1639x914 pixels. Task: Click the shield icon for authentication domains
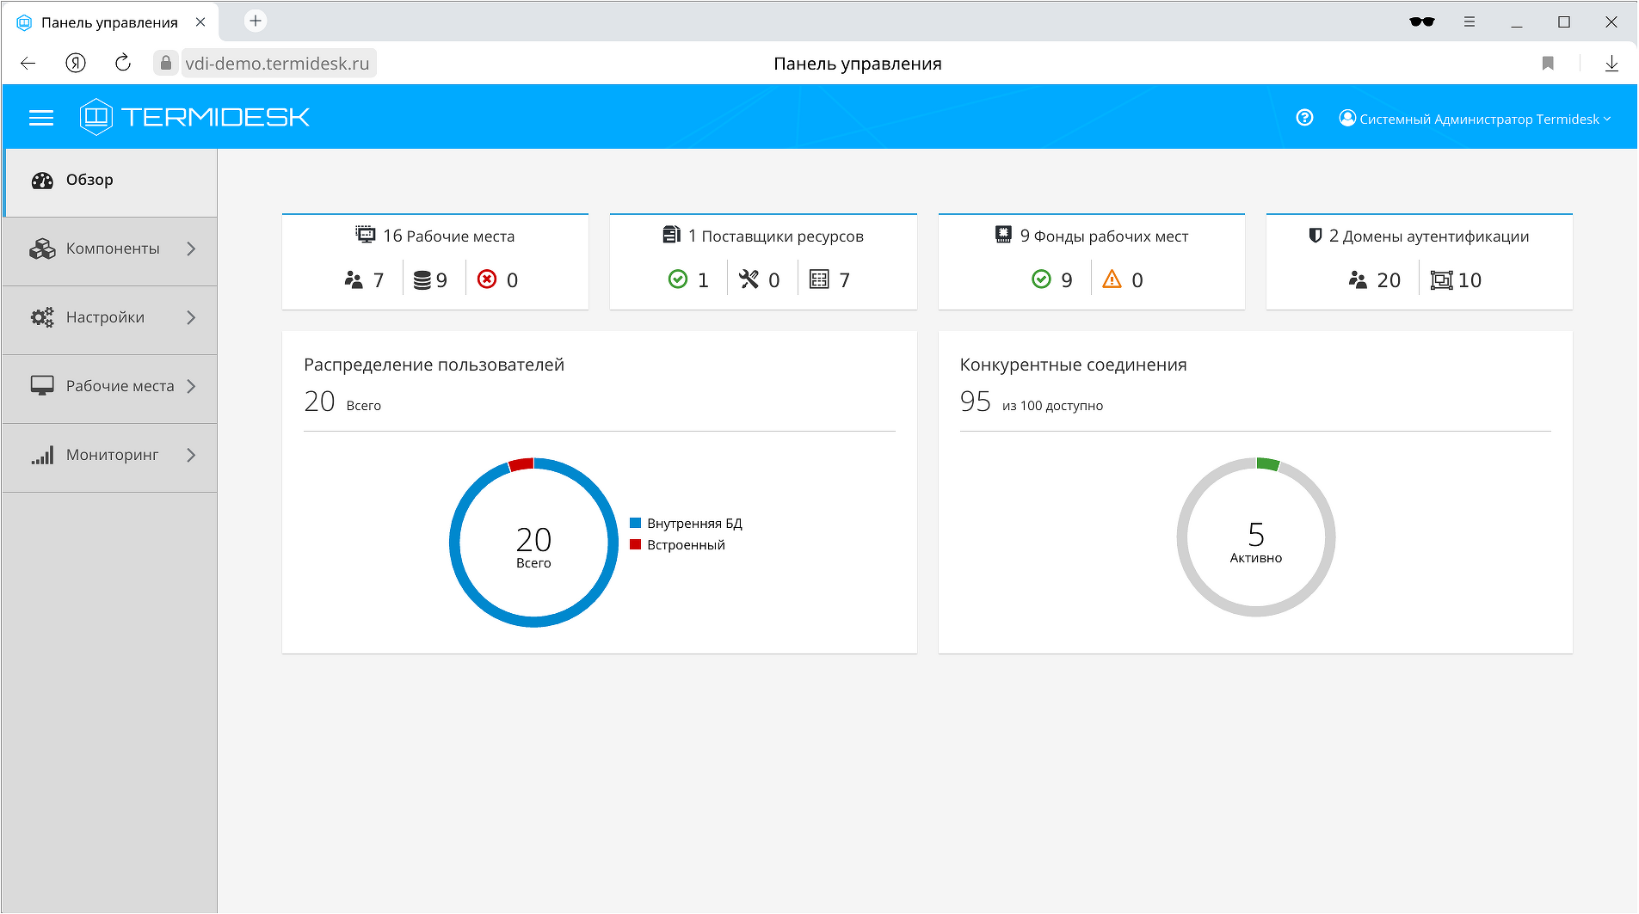1315,236
